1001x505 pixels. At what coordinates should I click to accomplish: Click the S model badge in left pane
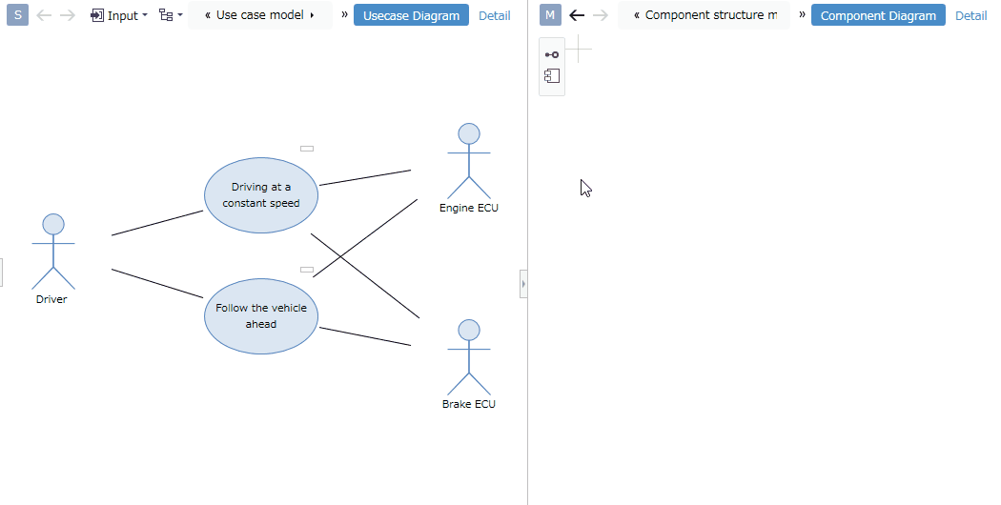[17, 14]
